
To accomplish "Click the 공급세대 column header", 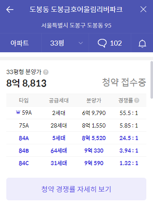I will 59,100.
